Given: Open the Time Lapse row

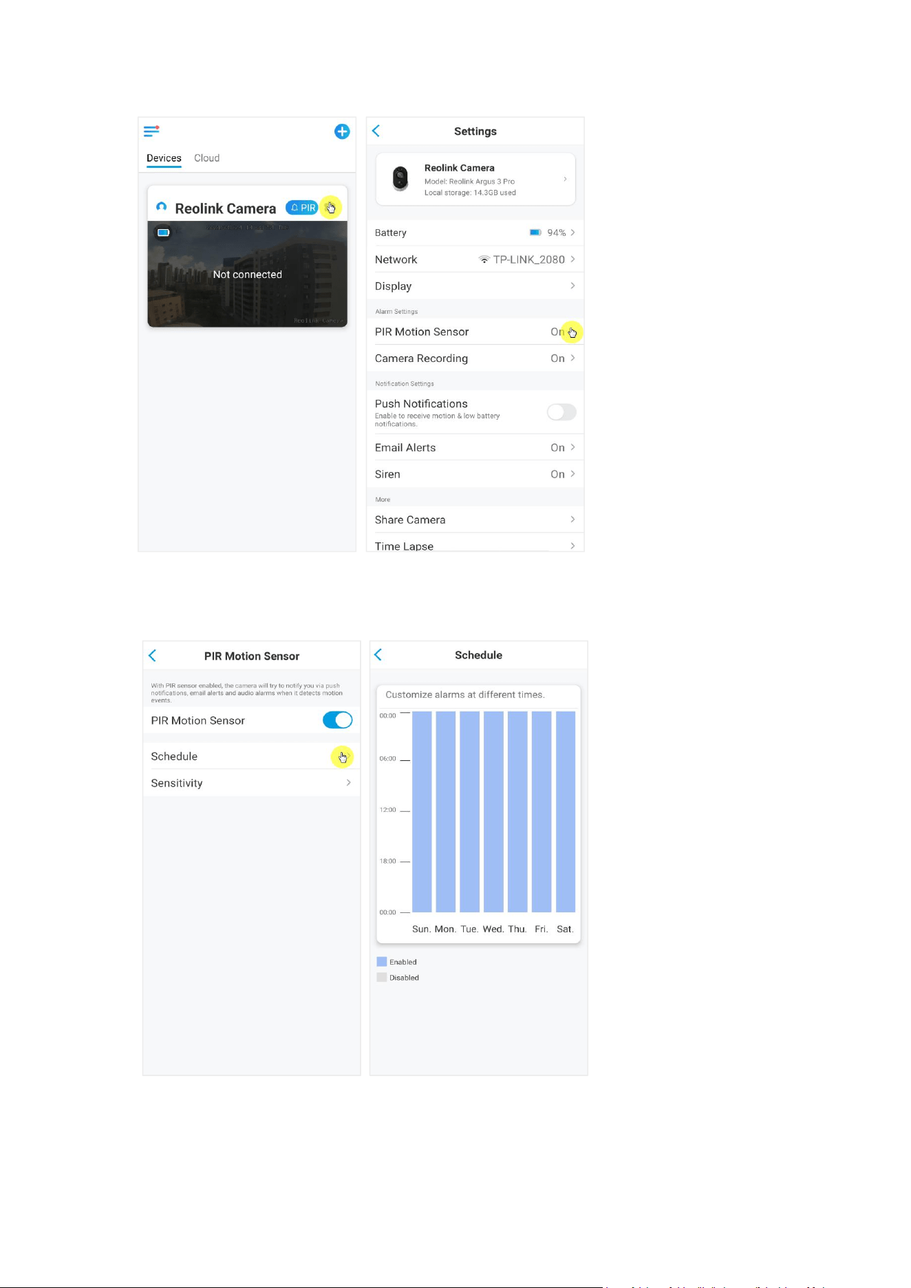Looking at the screenshot, I should click(x=475, y=544).
